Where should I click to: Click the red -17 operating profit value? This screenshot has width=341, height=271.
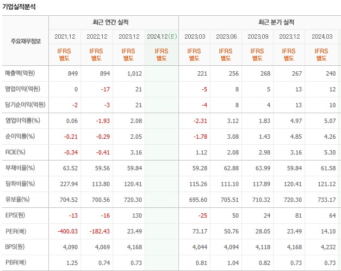click(x=106, y=89)
